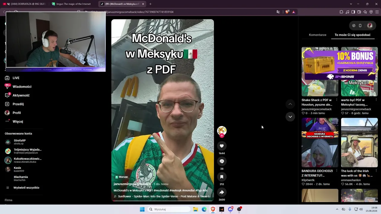Open the TikTok coins icon in the top-right pill
381x214 pixels.
354,26
